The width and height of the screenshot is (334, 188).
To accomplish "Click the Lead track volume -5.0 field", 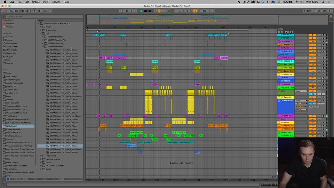I will click(x=312, y=94).
